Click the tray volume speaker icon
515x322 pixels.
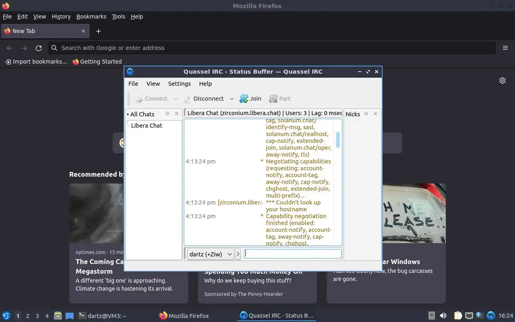(443, 316)
